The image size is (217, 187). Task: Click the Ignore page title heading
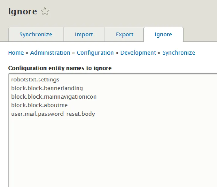pyautogui.click(x=23, y=12)
